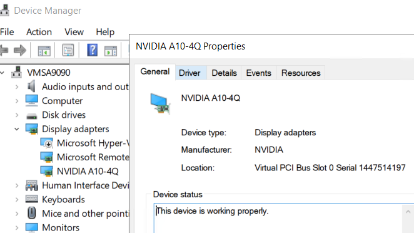
Task: Expand the Keyboards node
Action: (x=17, y=199)
